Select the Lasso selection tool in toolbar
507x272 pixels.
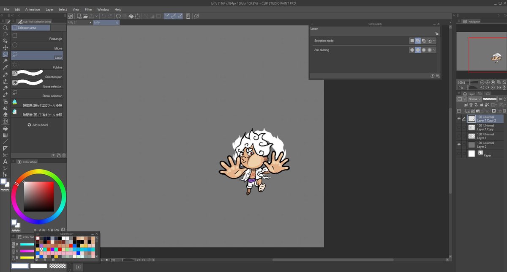tap(5, 55)
